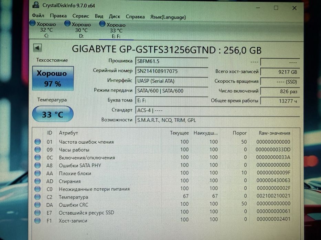321x240 pixels.
Task: Click the ID column header
Action: pyautogui.click(x=50, y=133)
